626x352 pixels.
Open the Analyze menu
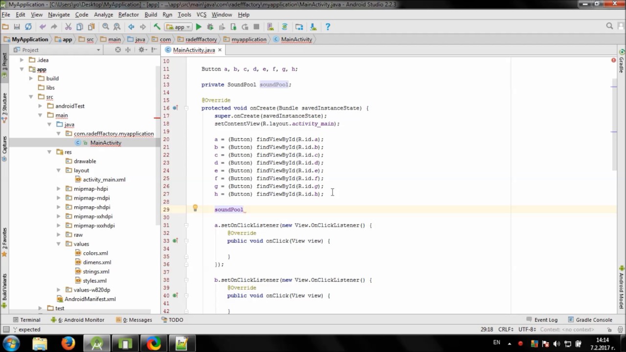(x=104, y=15)
